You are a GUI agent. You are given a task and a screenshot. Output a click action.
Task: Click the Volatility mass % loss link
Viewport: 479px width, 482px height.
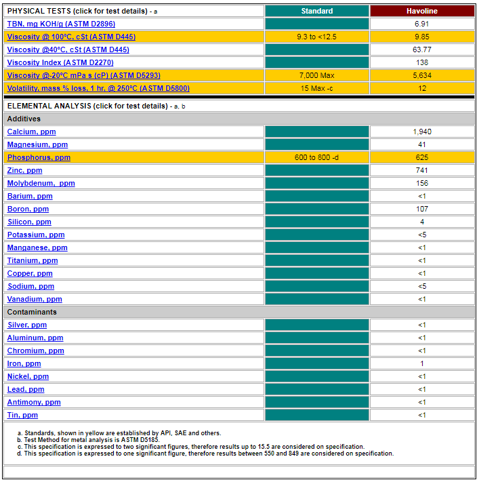point(98,88)
